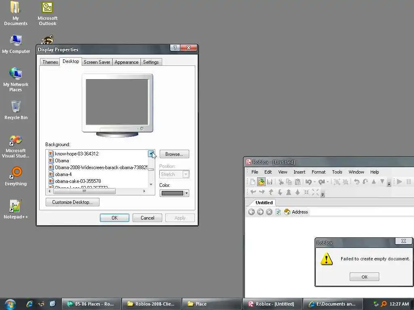Click the Cut scissors icon in Roblox toolbar
Image resolution: width=414 pixels, height=310 pixels.
click(x=281, y=182)
